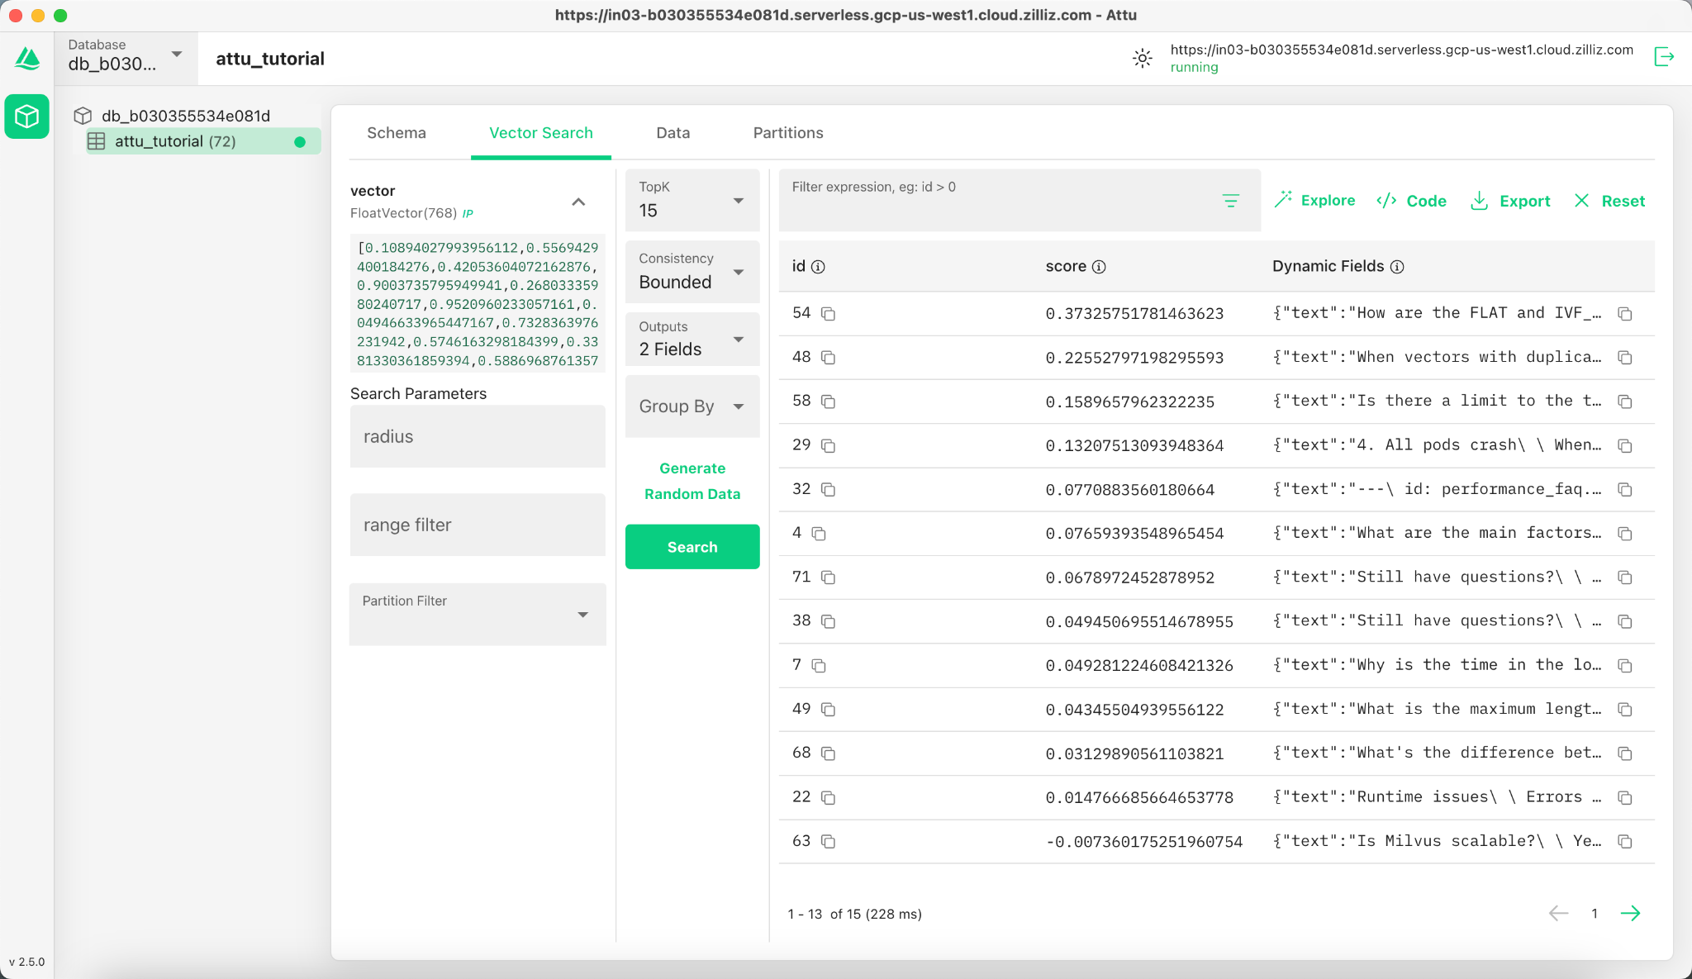The width and height of the screenshot is (1692, 979).
Task: Click the logout icon at top right
Action: coord(1664,57)
